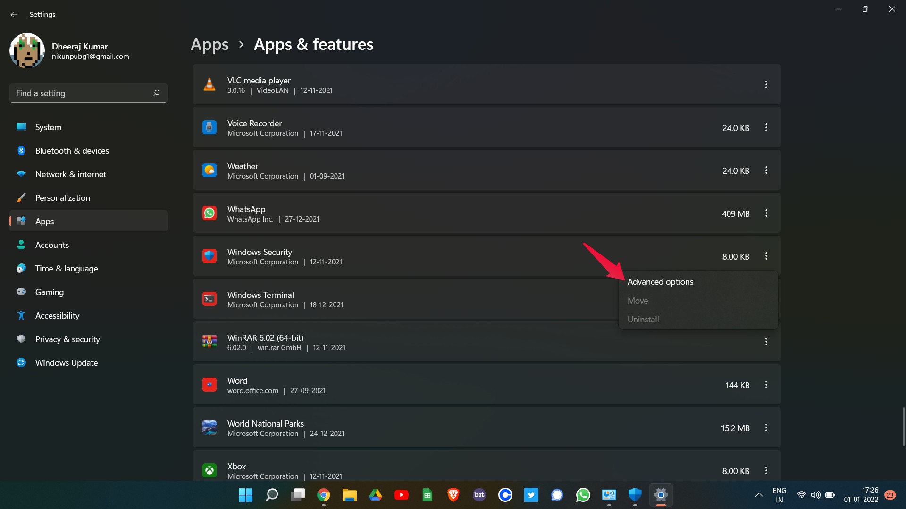Open the Windows Start menu on taskbar

point(245,495)
